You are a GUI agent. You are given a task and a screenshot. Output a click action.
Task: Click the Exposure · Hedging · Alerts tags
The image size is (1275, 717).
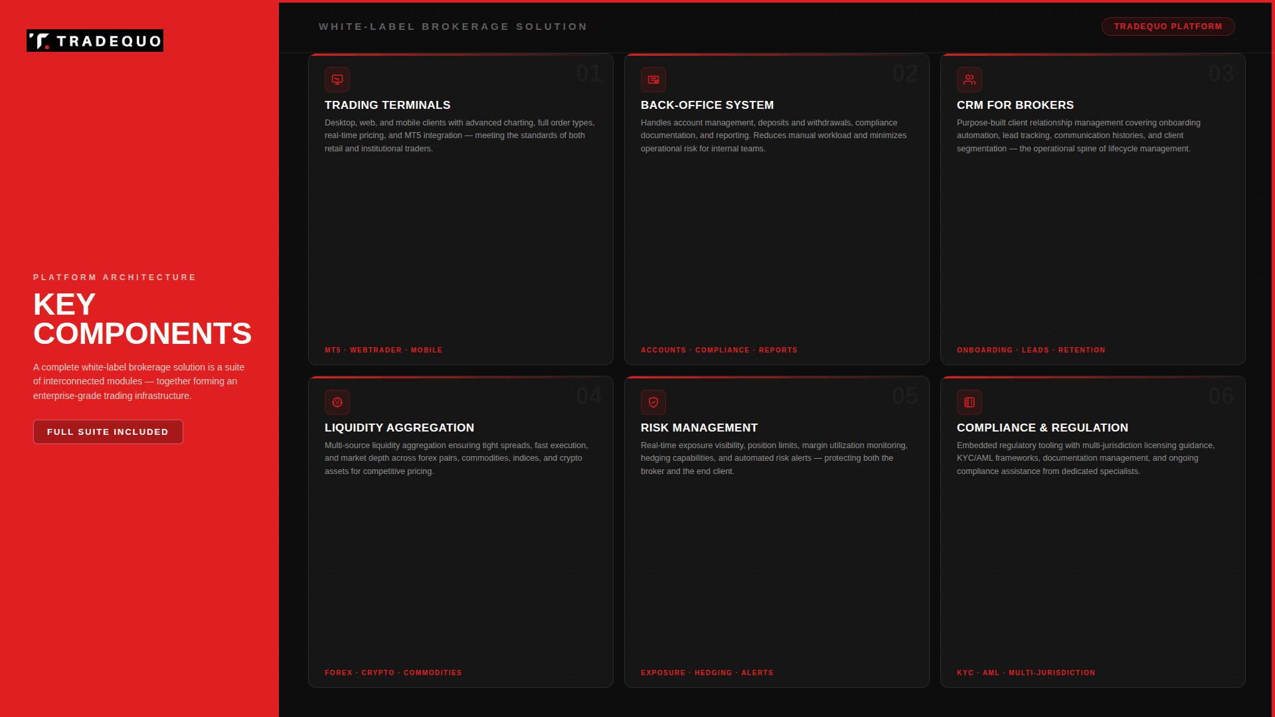coord(707,673)
